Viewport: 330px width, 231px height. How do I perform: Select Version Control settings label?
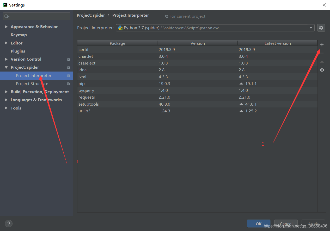pos(26,59)
